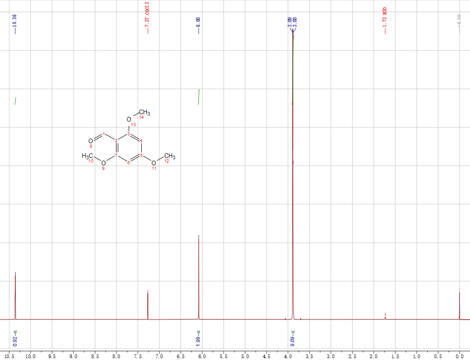
Task: Click the 10.36 ppm peak label
Action: point(15,21)
